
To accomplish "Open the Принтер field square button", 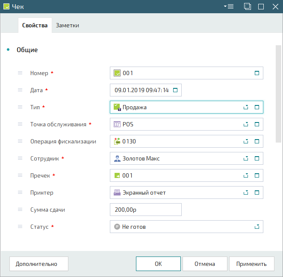I will point(257,192).
